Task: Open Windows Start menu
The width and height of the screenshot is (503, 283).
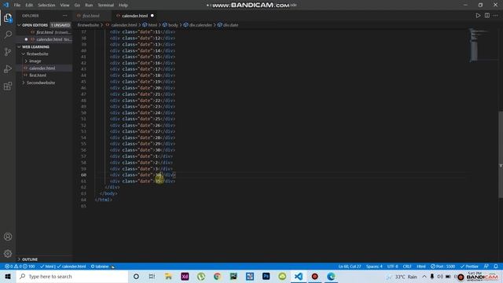Action: click(8, 276)
